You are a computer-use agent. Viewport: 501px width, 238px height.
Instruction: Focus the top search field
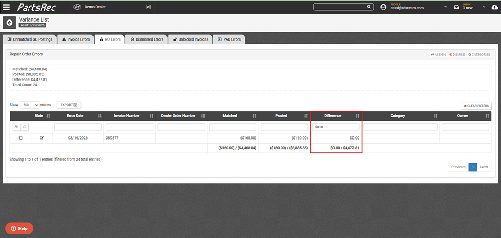[340, 7]
